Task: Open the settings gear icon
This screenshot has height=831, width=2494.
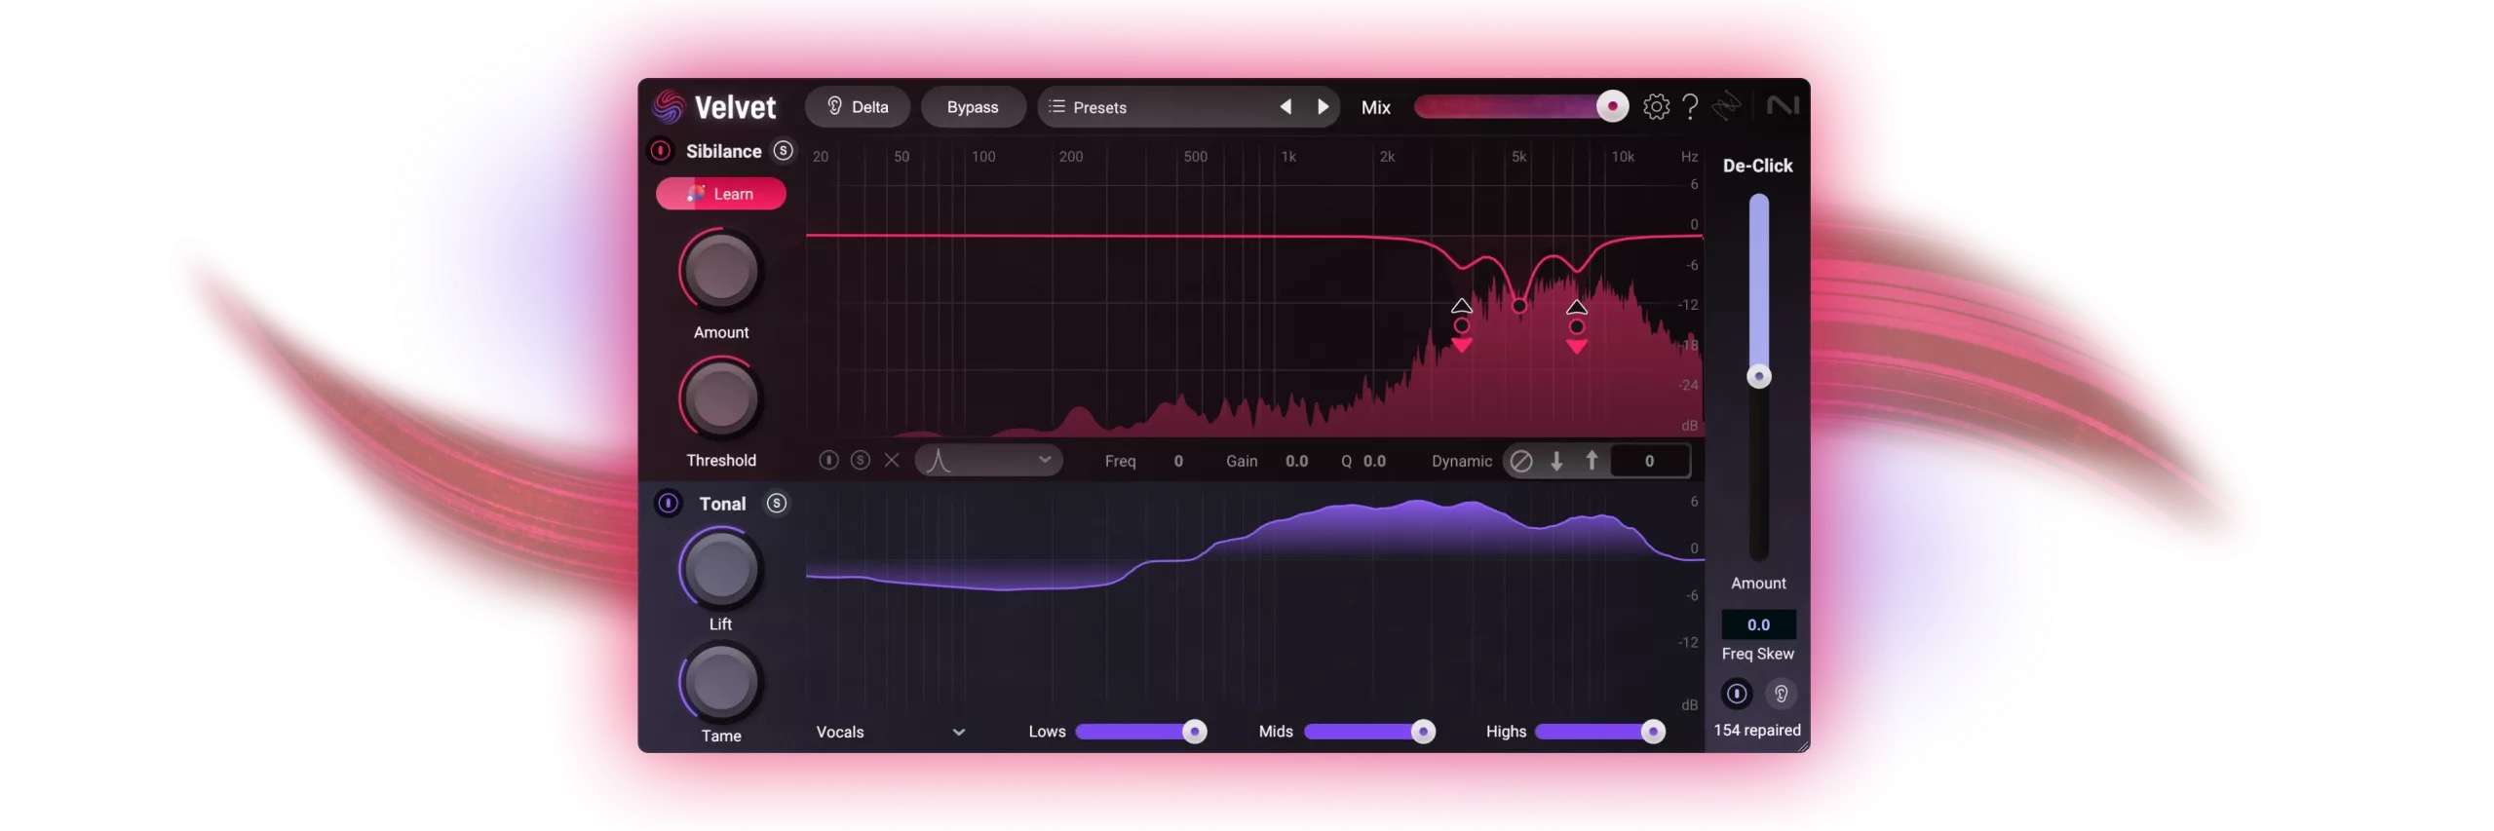Action: tap(1655, 106)
